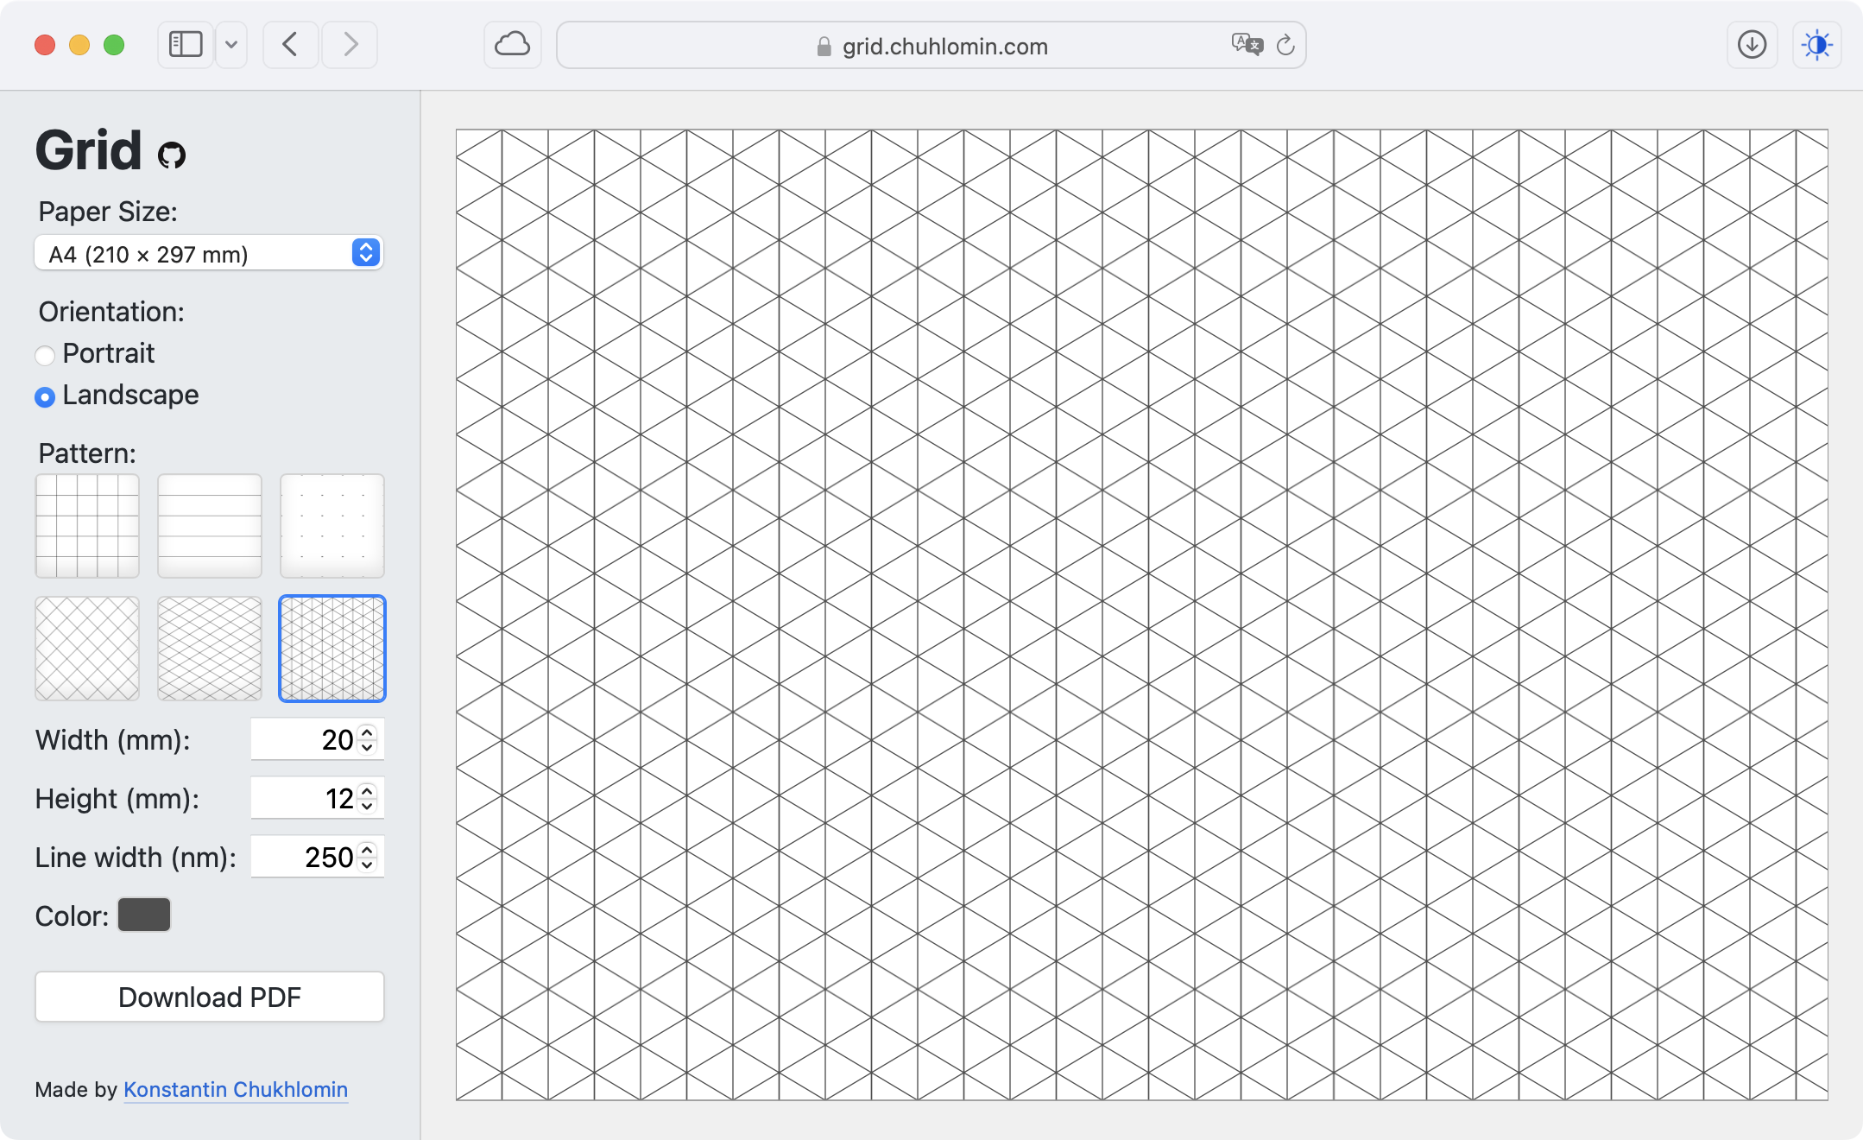Open the Downloads icon in the toolbar

click(1752, 44)
